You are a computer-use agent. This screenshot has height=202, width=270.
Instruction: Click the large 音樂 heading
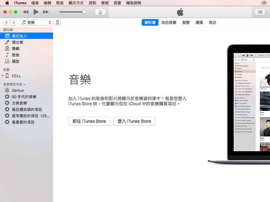(x=80, y=79)
